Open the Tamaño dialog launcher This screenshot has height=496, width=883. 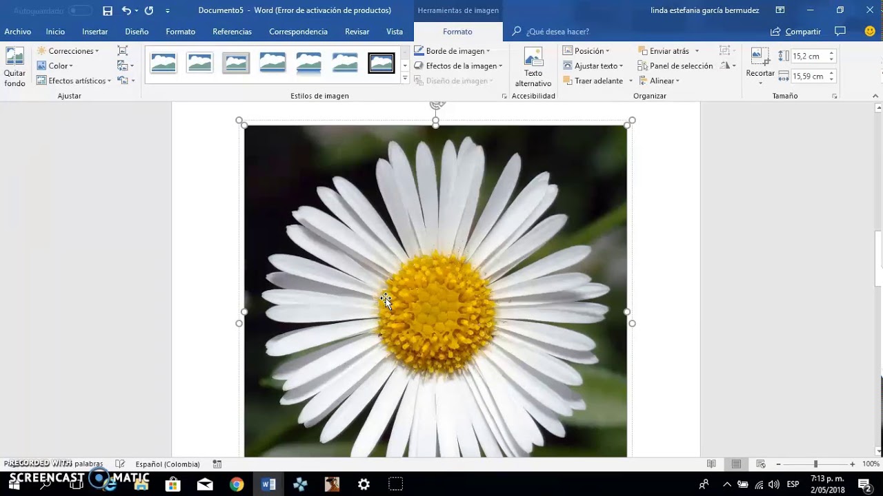coord(835,96)
